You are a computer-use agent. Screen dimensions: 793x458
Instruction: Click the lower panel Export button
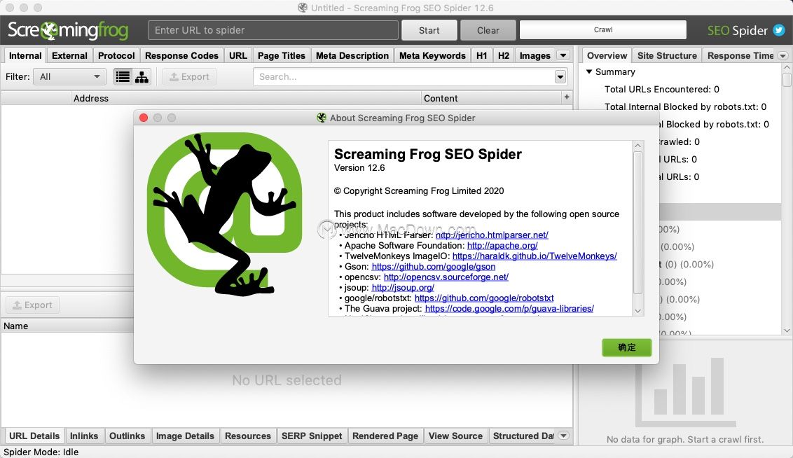tap(32, 305)
